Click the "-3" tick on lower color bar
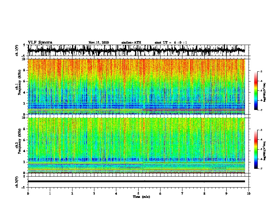This screenshot has height=217, width=280. [261, 130]
